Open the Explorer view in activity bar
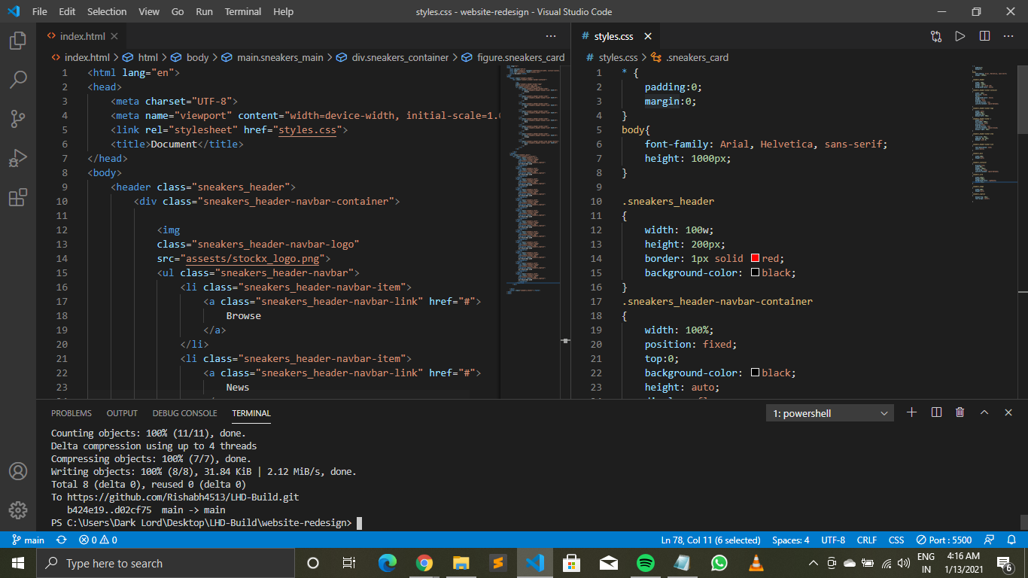Image resolution: width=1028 pixels, height=578 pixels. (x=18, y=41)
